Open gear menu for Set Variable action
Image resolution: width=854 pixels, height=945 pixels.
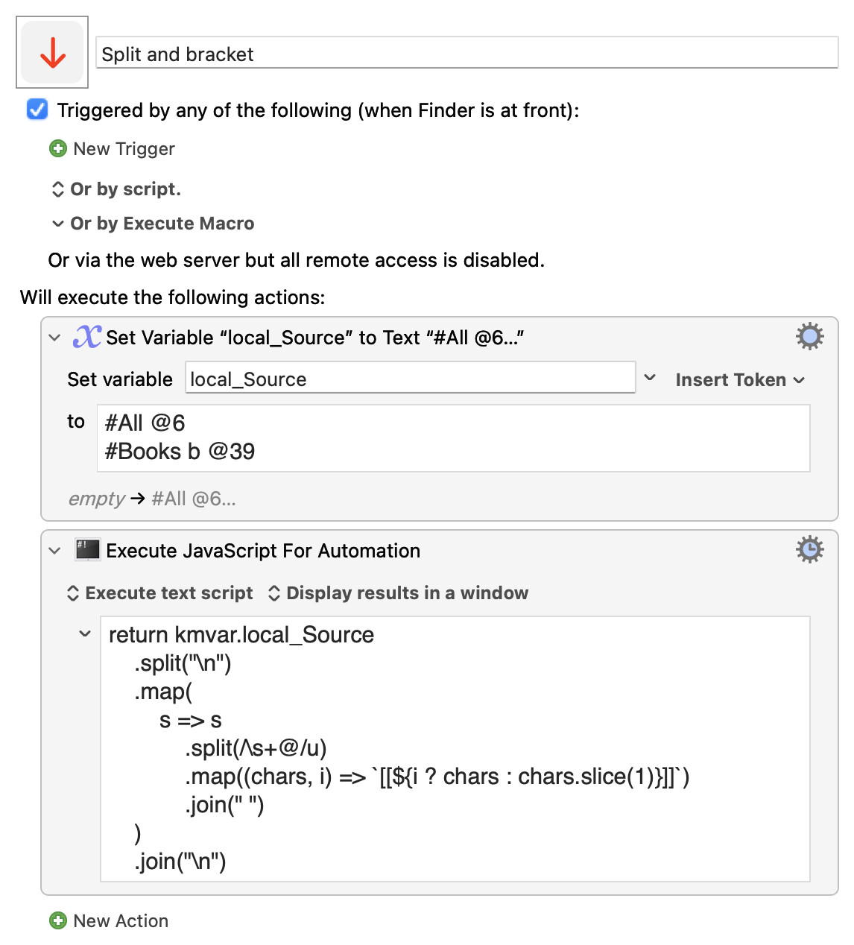(x=809, y=337)
